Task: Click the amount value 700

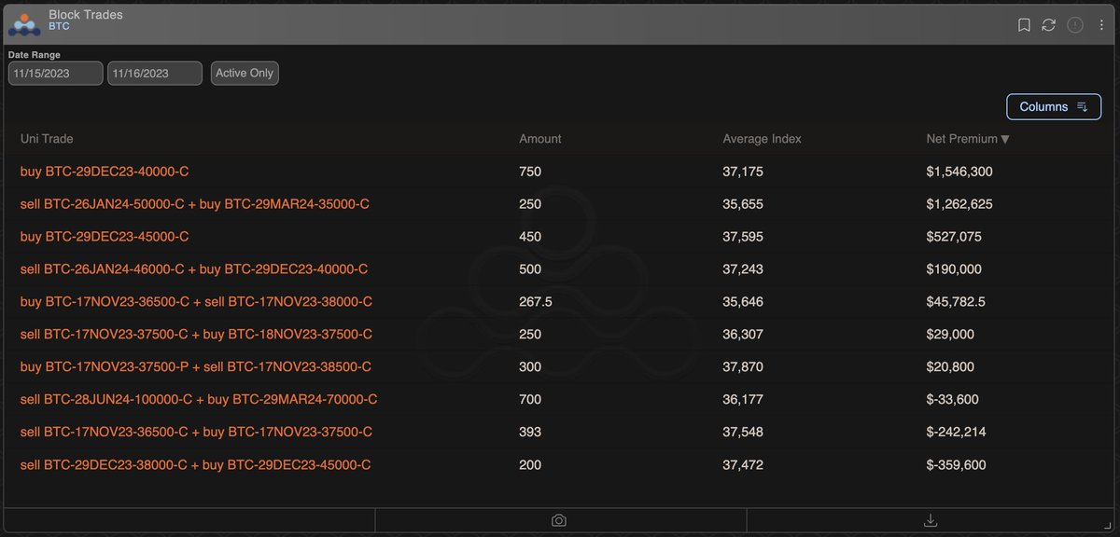Action: coord(530,399)
